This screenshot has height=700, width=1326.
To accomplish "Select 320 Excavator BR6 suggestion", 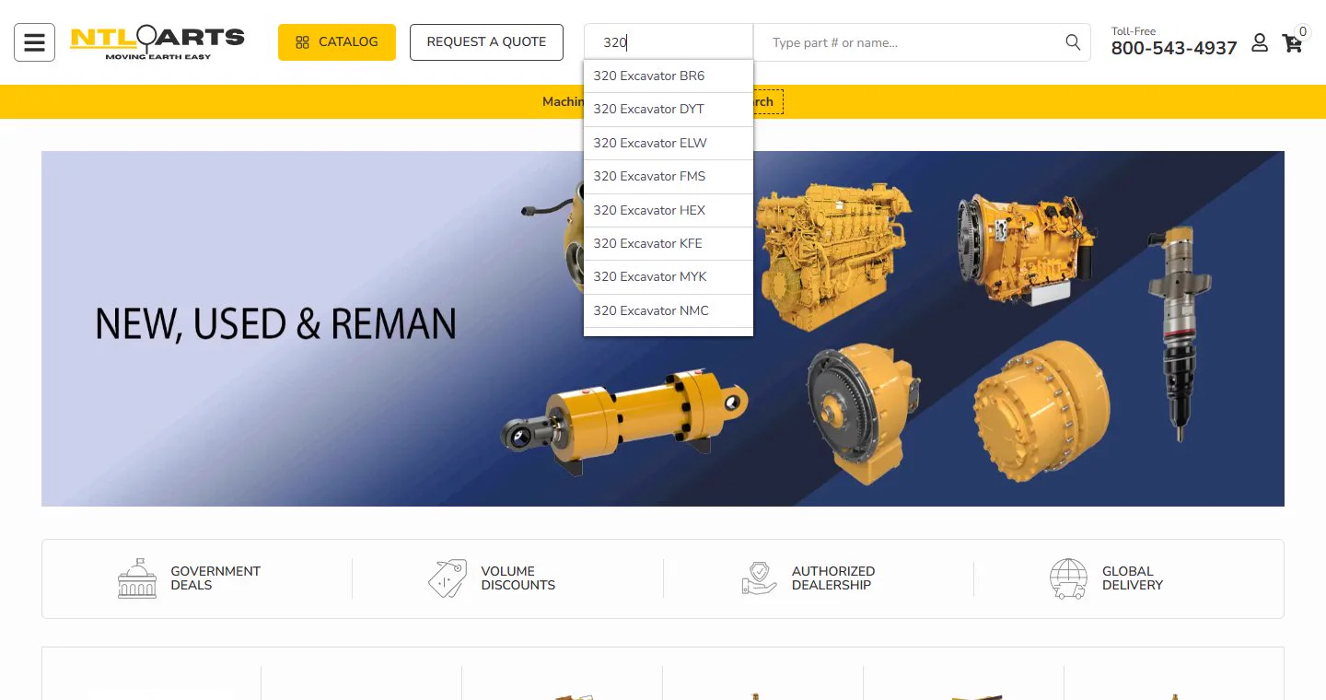I will [x=669, y=76].
